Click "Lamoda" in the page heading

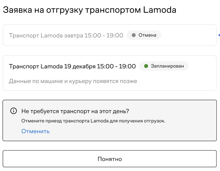click(x=160, y=10)
